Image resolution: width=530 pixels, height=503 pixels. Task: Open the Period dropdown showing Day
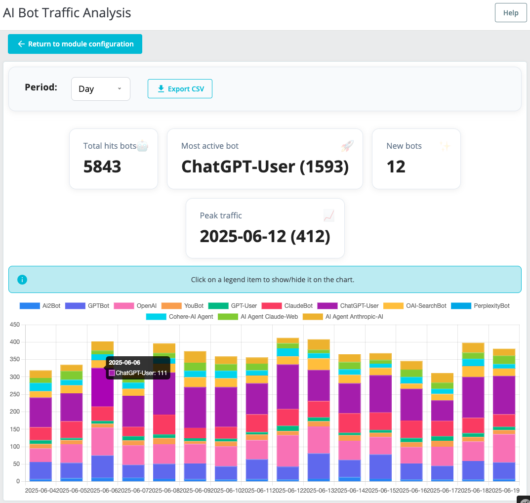click(101, 89)
